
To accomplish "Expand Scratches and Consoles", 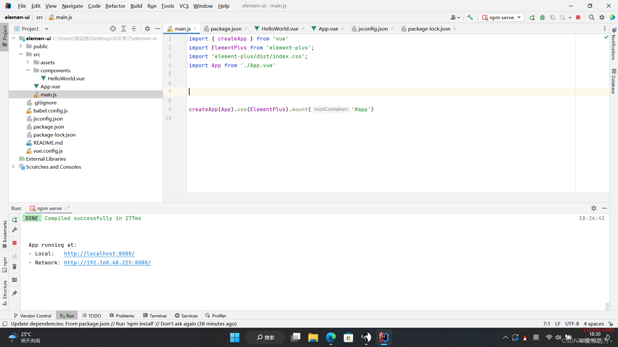I will tap(13, 167).
